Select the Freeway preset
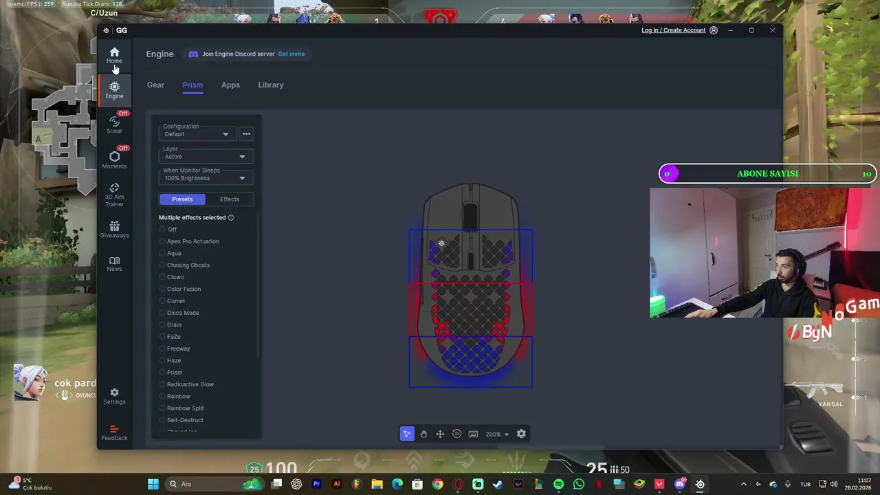Image resolution: width=880 pixels, height=495 pixels. (175, 349)
